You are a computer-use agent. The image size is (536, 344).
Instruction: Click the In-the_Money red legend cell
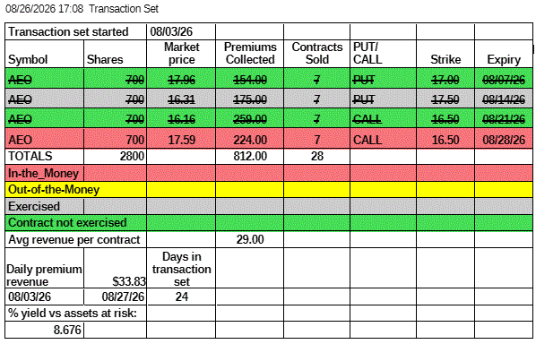44,173
